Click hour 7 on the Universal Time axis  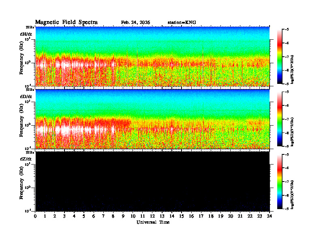click(103, 216)
